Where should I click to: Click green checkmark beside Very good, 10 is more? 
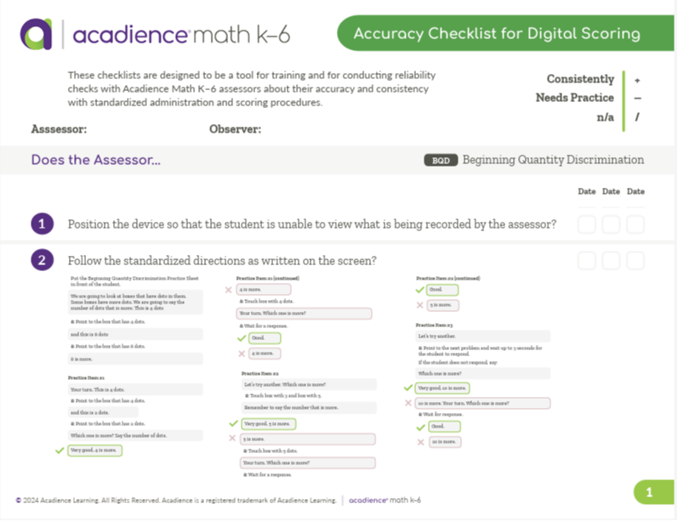407,388
